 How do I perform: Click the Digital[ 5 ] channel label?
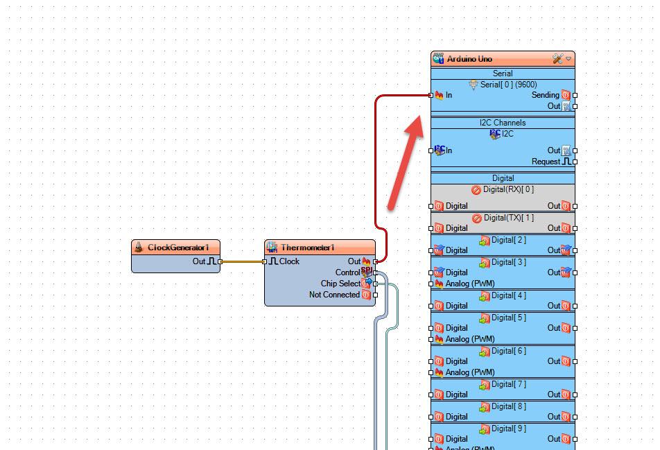point(508,318)
